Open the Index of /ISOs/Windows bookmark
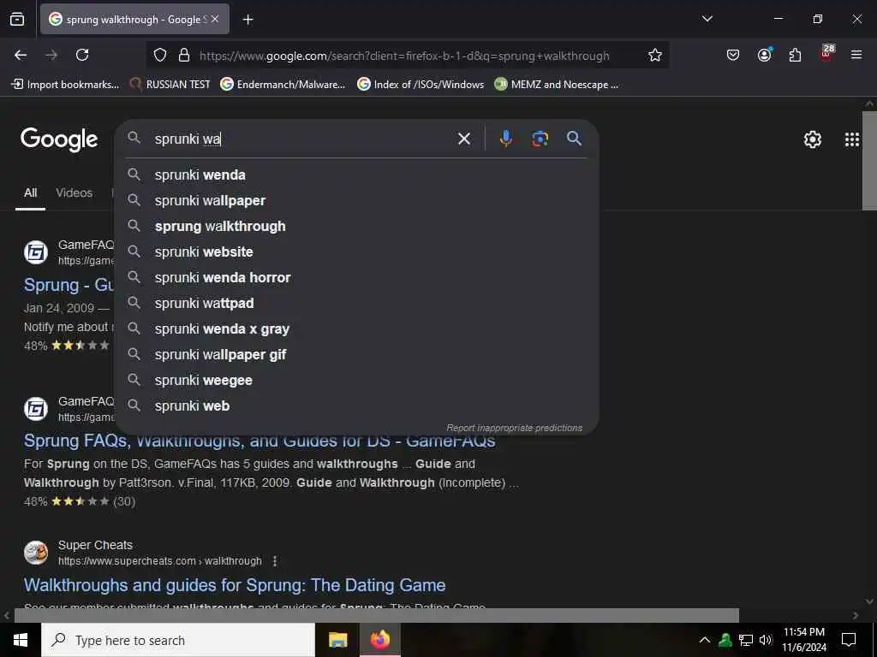The image size is (877, 657). (x=421, y=85)
